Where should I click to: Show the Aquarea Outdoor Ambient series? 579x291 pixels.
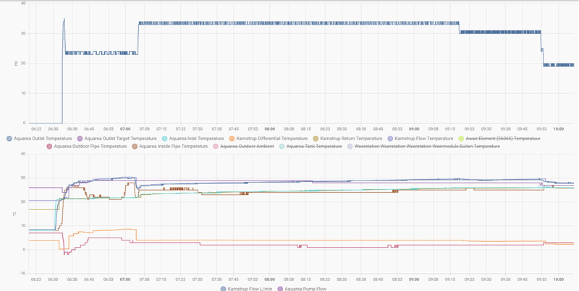pos(243,147)
